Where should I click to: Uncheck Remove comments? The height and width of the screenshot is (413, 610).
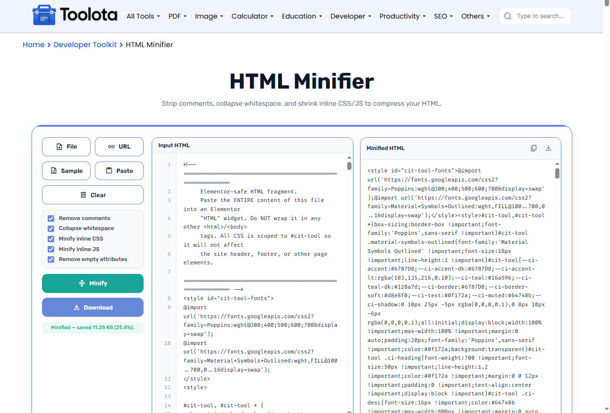tap(51, 218)
